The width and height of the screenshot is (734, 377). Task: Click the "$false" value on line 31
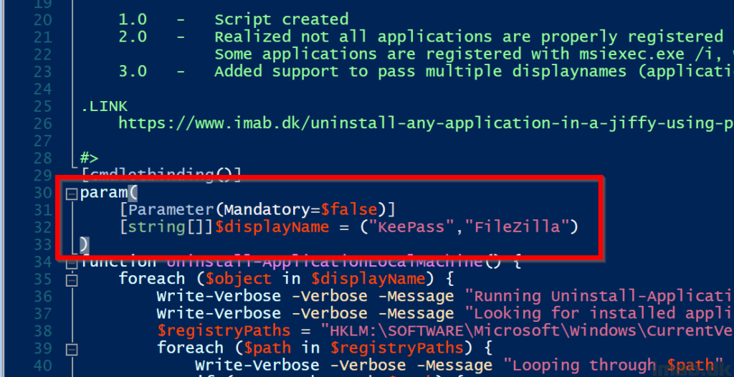click(x=349, y=209)
